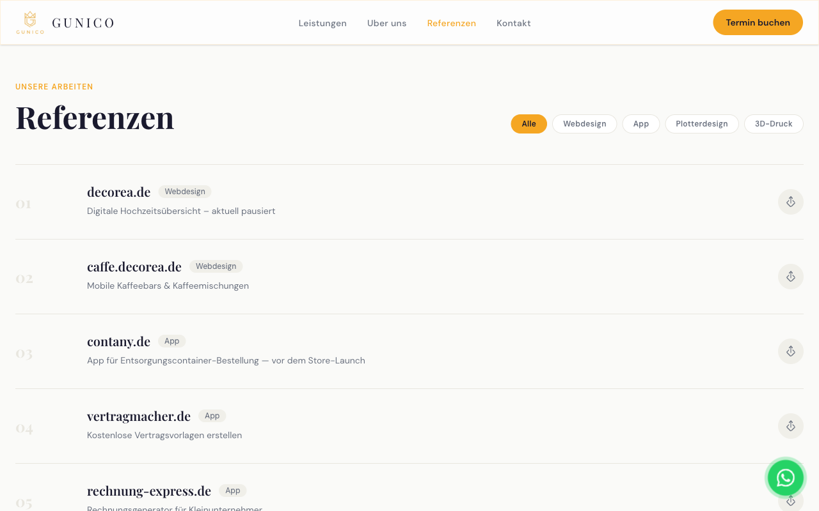819x511 pixels.
Task: Click the GUNICO wordmark text
Action: click(x=83, y=23)
